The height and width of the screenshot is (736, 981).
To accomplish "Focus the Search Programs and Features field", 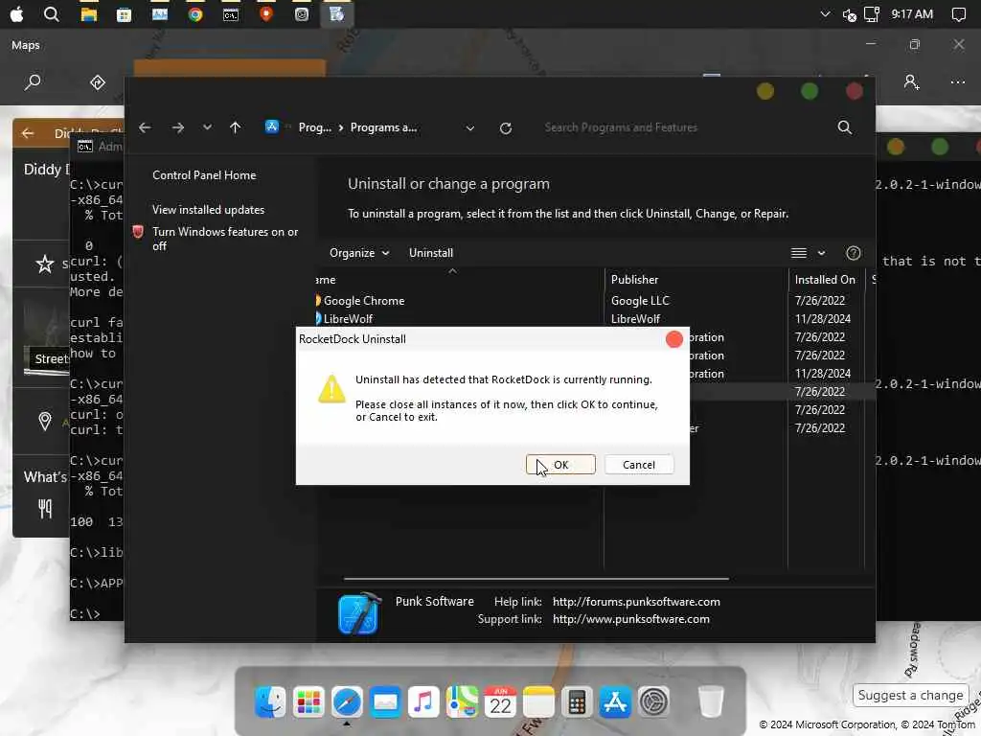I will coord(685,127).
